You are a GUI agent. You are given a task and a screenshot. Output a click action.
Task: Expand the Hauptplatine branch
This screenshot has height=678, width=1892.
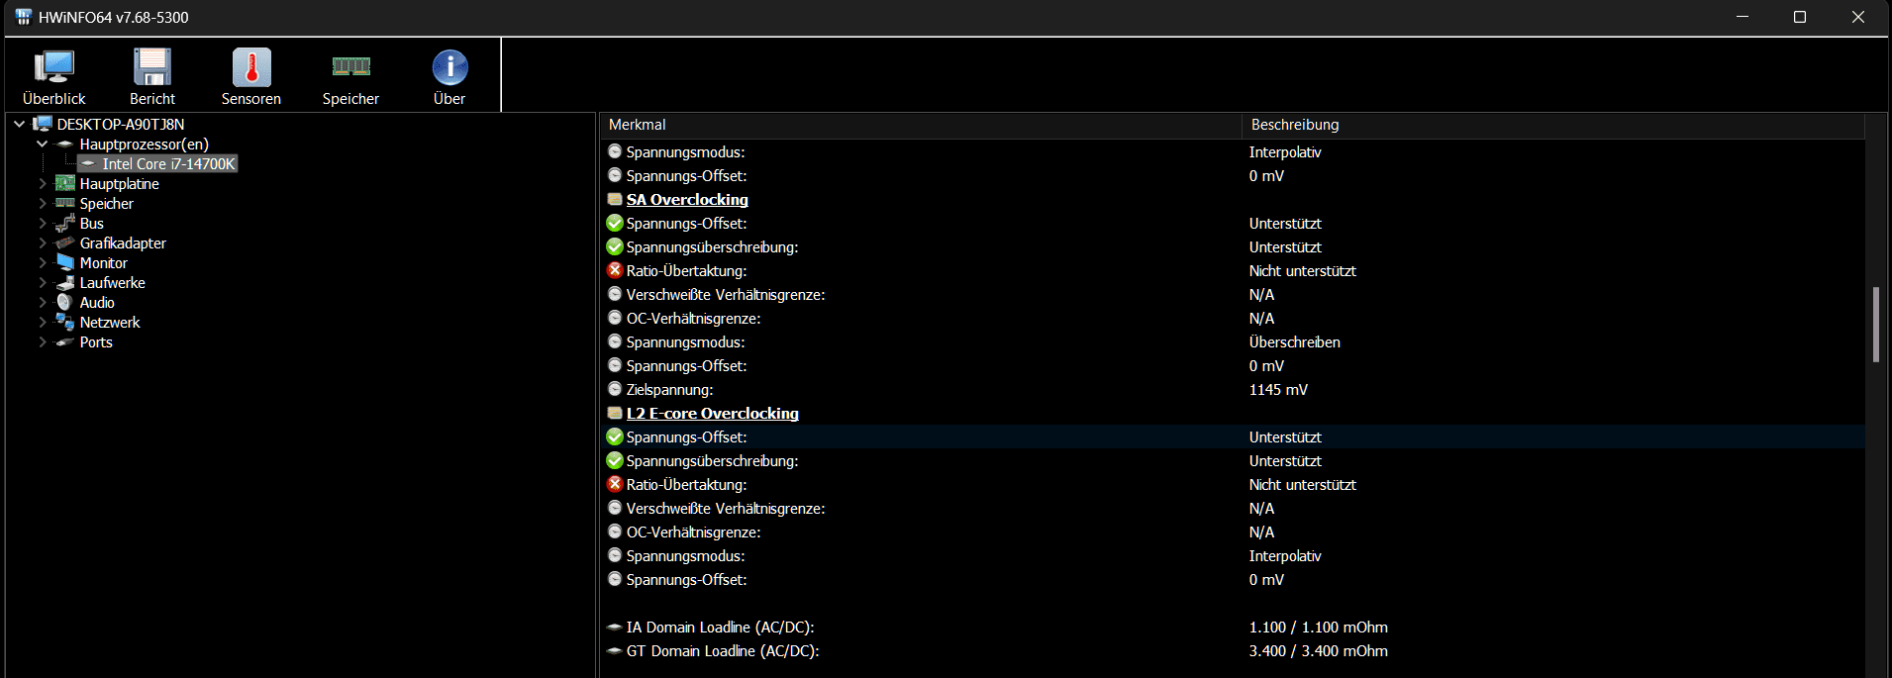(x=42, y=183)
